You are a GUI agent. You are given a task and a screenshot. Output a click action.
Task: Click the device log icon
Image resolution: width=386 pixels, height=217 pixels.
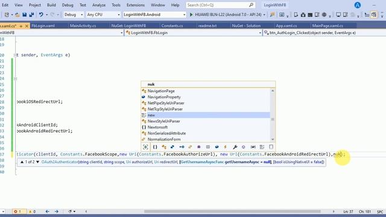tap(317, 14)
